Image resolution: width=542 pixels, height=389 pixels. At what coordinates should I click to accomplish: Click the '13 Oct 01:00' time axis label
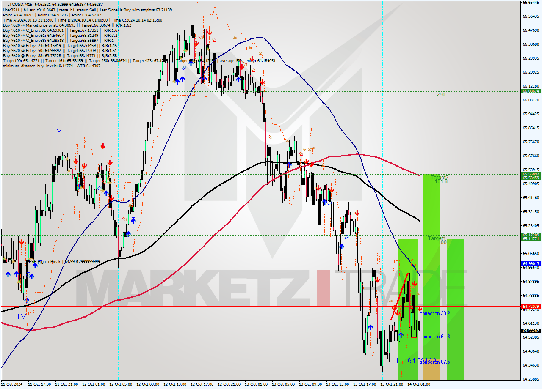pyautogui.click(x=256, y=384)
